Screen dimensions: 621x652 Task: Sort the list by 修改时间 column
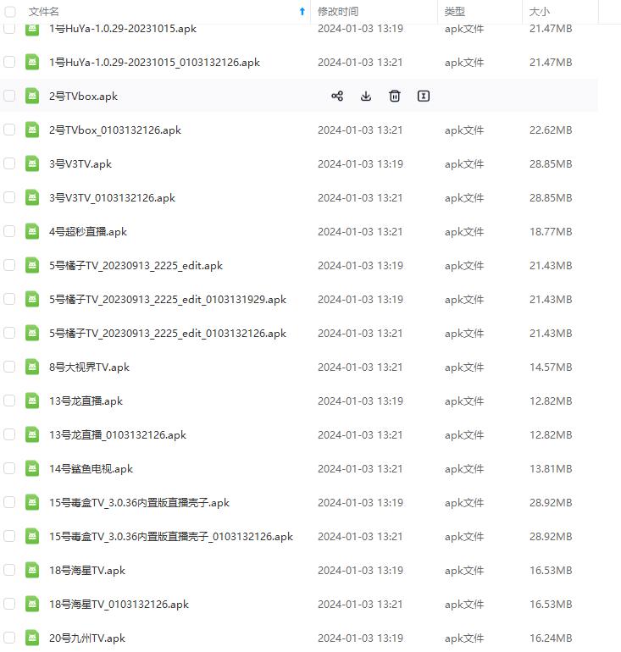[338, 12]
